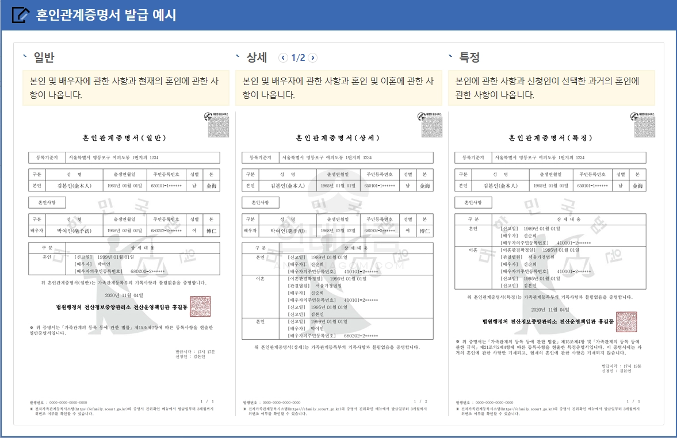Screen dimensions: 677x438
Task: Click title 혼인관계증명서(특정)
Action: coord(550,138)
